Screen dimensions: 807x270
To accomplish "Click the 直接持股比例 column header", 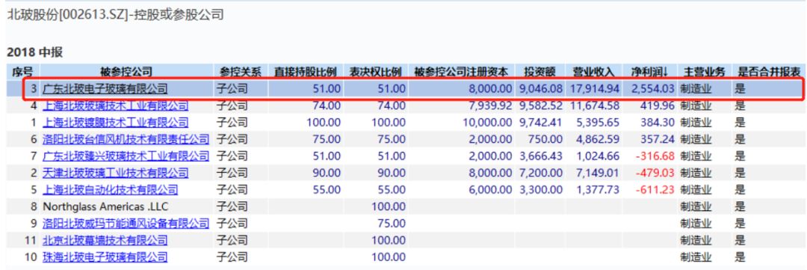I will [305, 72].
